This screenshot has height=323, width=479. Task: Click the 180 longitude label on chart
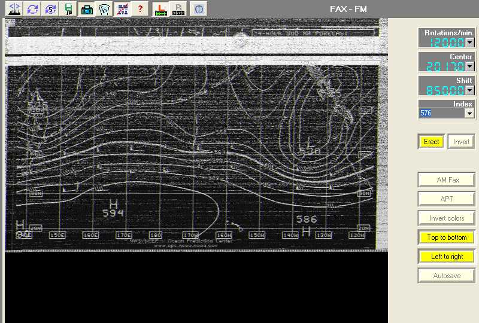tap(156, 235)
